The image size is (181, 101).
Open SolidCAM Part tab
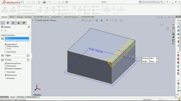pyautogui.click(x=56, y=17)
